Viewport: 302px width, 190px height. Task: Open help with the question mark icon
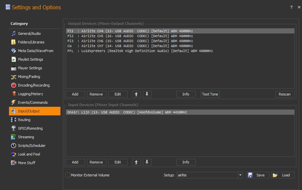[x=291, y=7]
